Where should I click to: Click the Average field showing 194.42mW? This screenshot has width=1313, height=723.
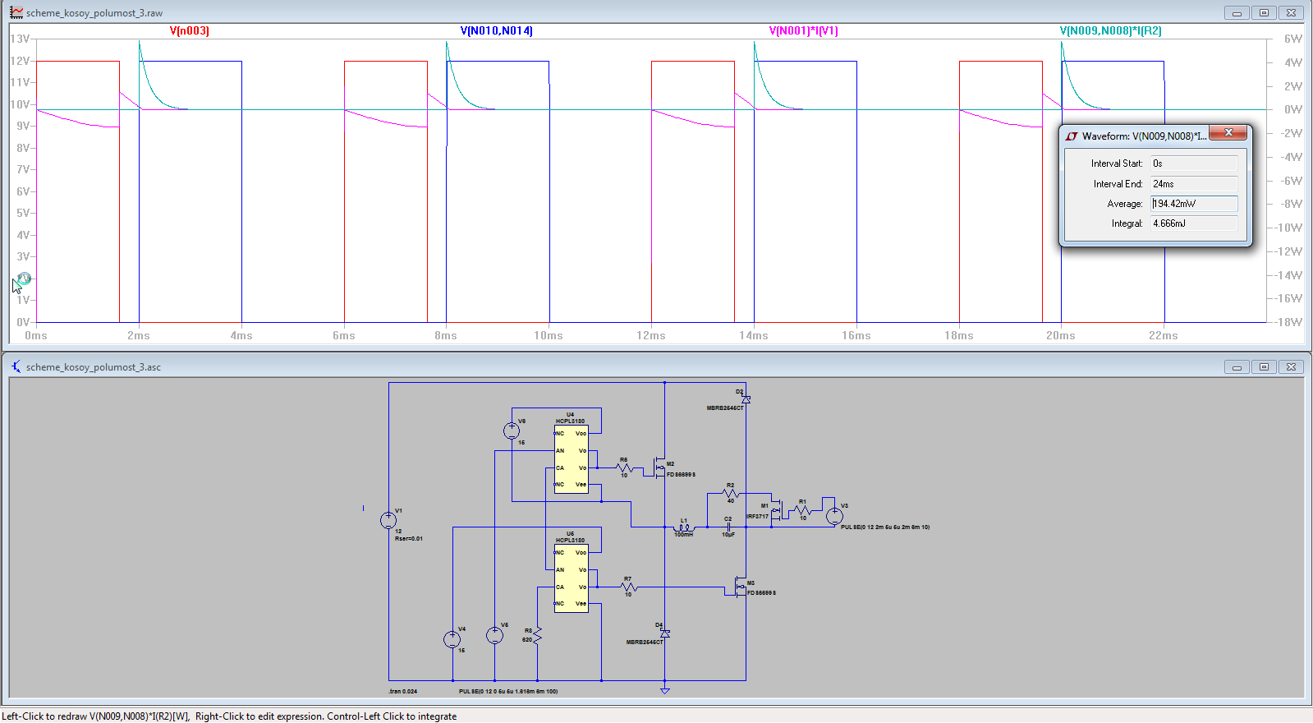tap(1193, 204)
